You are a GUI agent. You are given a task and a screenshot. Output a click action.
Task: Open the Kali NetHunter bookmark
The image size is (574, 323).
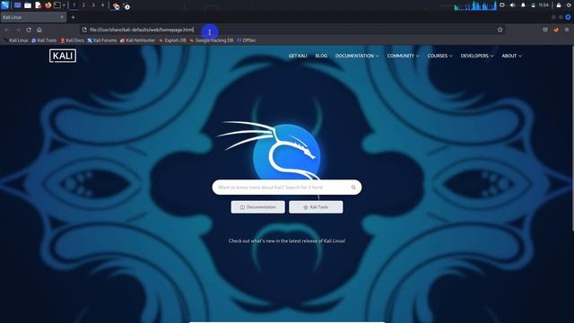pyautogui.click(x=137, y=40)
